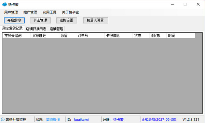The image size is (205, 123).
Task: Click the 等待开启监控 status text
Action: pyautogui.click(x=16, y=119)
